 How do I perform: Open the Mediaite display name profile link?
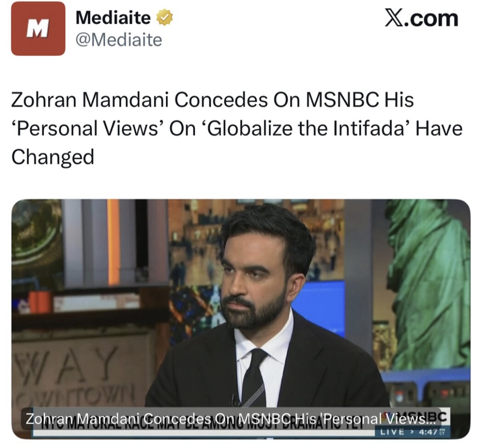coord(113,17)
